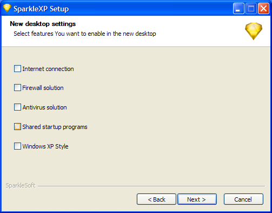This screenshot has width=272, height=213.
Task: Turn on Windows XP Style checkbox
Action: (x=17, y=146)
